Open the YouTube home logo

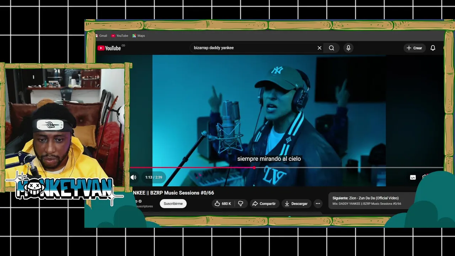109,48
